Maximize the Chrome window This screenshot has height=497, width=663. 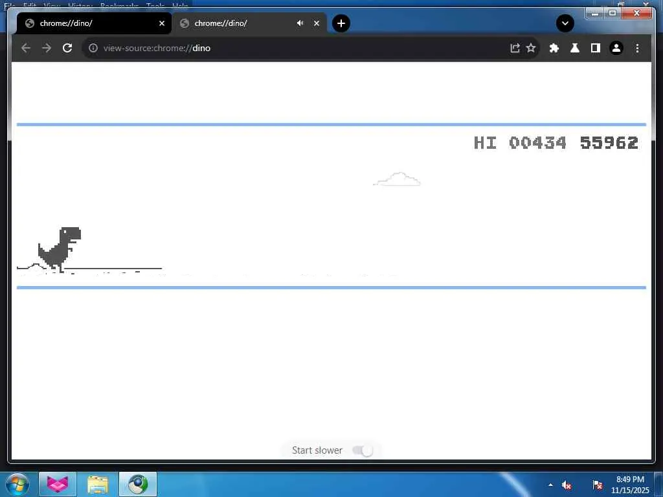(x=612, y=14)
